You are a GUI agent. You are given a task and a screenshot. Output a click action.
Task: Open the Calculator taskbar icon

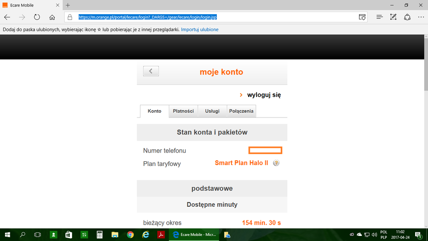[100, 235]
